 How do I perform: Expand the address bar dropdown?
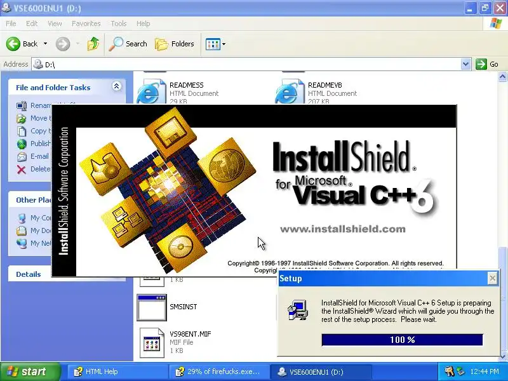coord(465,64)
